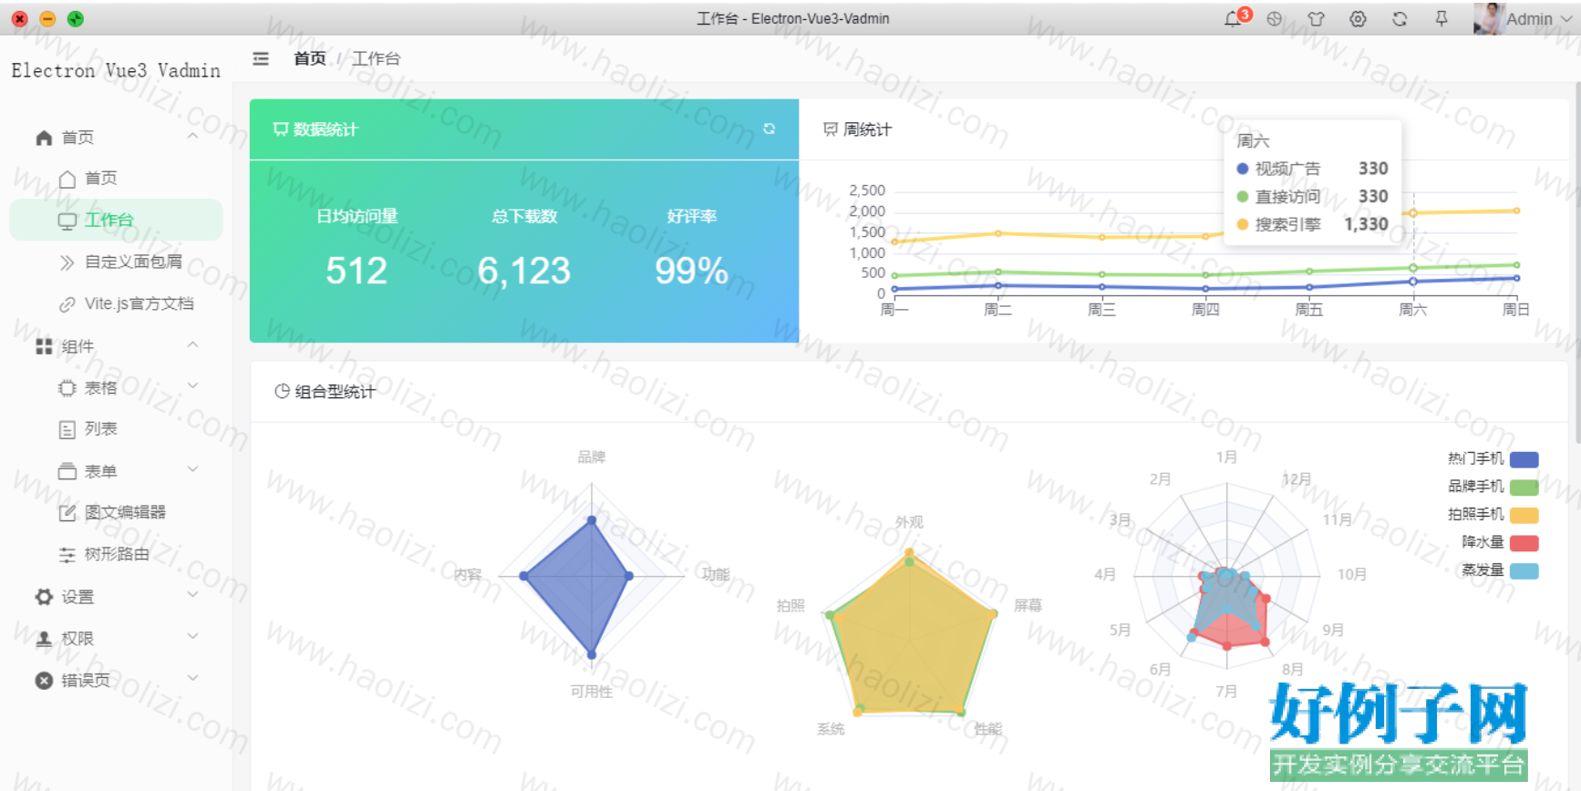Image resolution: width=1581 pixels, height=791 pixels.
Task: Click the 99% rating value
Action: pos(691,271)
